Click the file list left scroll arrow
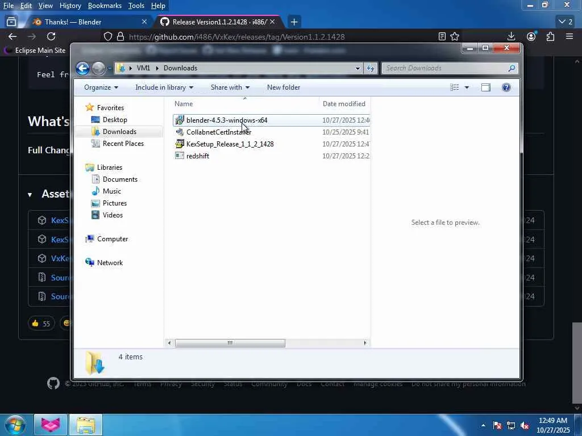 coord(169,343)
